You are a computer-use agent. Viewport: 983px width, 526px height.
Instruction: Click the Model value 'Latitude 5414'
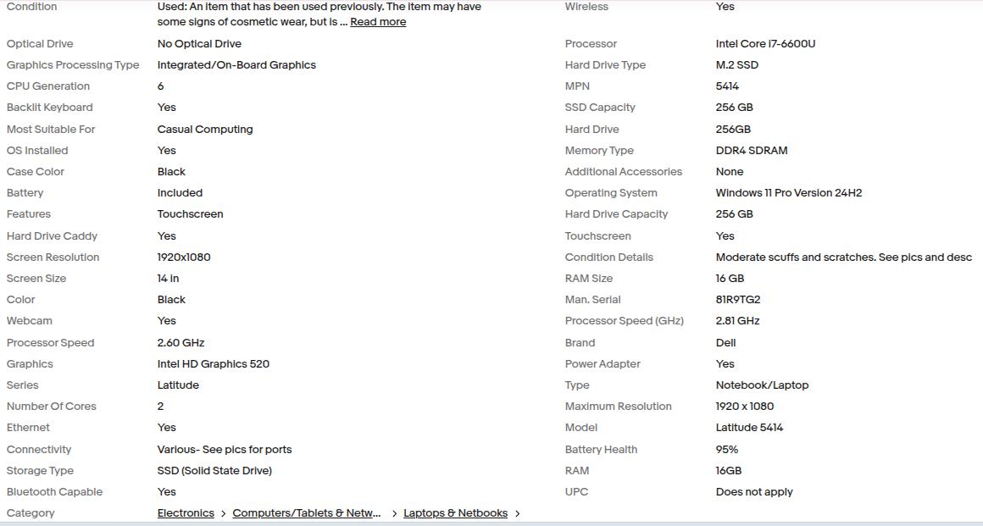[x=749, y=428]
